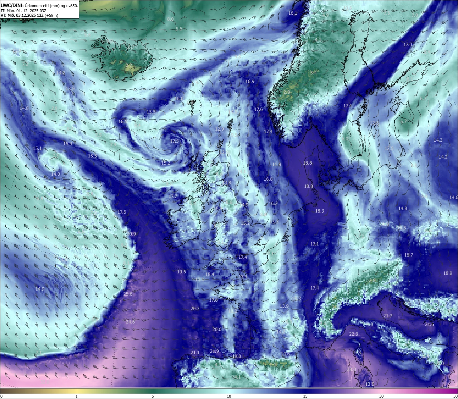Click the '1' tick on the colour scale
Viewport: 458px width, 399px height.
point(77,396)
